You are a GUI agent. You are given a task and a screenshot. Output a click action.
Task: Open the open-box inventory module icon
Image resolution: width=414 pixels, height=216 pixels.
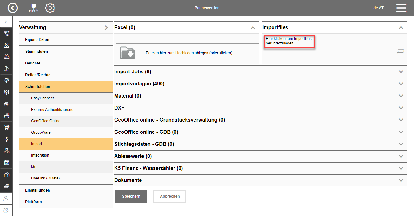pyautogui.click(x=6, y=92)
